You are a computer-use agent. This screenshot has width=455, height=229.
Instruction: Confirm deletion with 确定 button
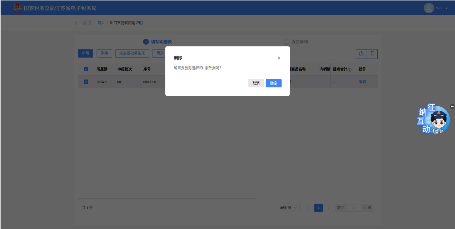click(273, 83)
